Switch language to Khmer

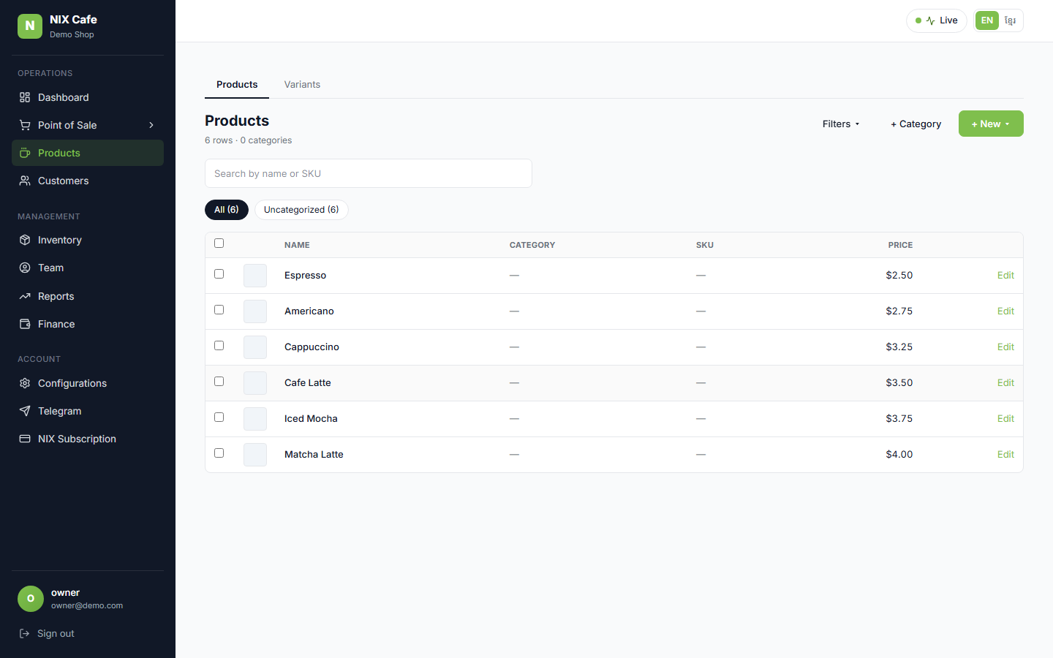click(1011, 20)
